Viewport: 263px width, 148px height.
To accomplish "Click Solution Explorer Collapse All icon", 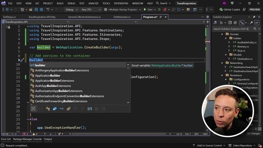I will click(x=230, y=23).
